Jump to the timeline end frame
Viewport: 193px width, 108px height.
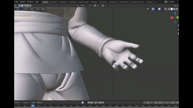tap(103, 102)
